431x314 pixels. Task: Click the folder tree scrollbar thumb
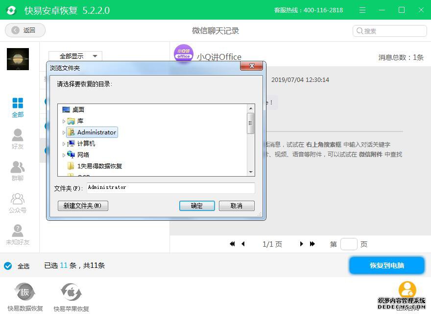point(250,124)
